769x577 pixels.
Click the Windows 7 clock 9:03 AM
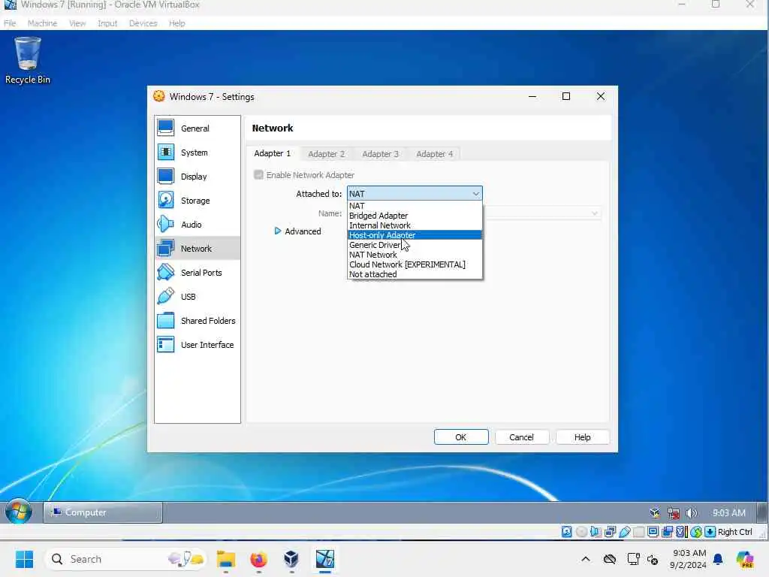click(728, 512)
